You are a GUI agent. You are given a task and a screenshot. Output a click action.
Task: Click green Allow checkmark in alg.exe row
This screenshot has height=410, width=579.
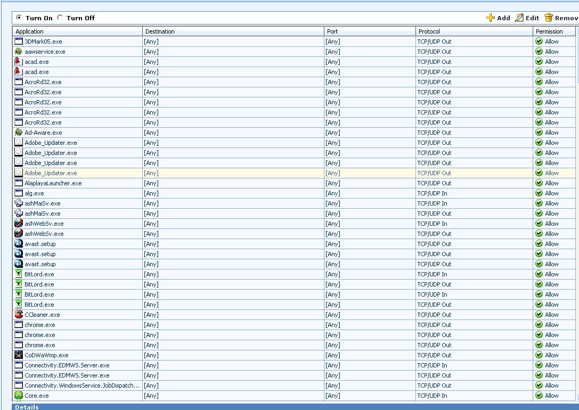coord(539,193)
